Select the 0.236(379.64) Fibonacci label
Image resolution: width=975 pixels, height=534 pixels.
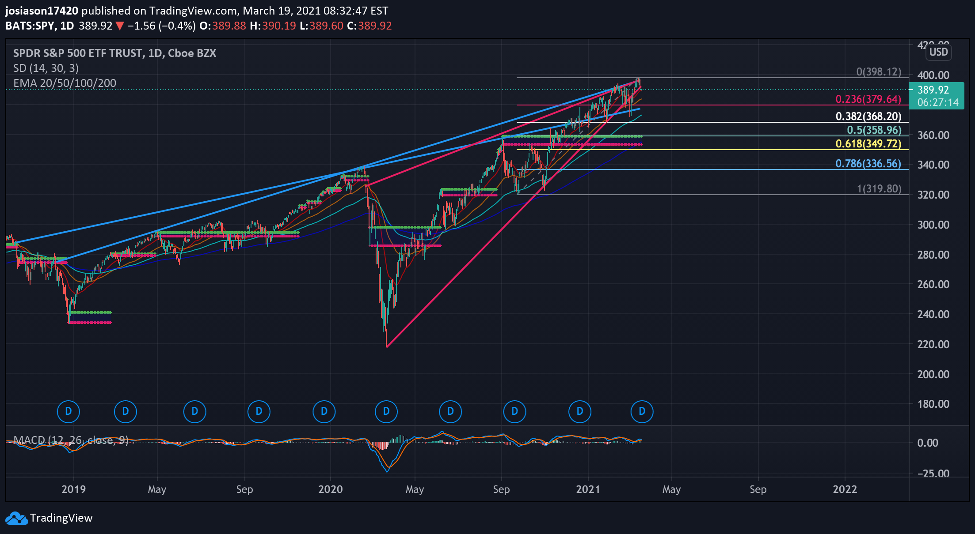click(x=868, y=99)
